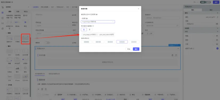The width and height of the screenshot is (220, 100).
Task: Uncheck the 继承于父级 checkbox
Action: coord(218,48)
